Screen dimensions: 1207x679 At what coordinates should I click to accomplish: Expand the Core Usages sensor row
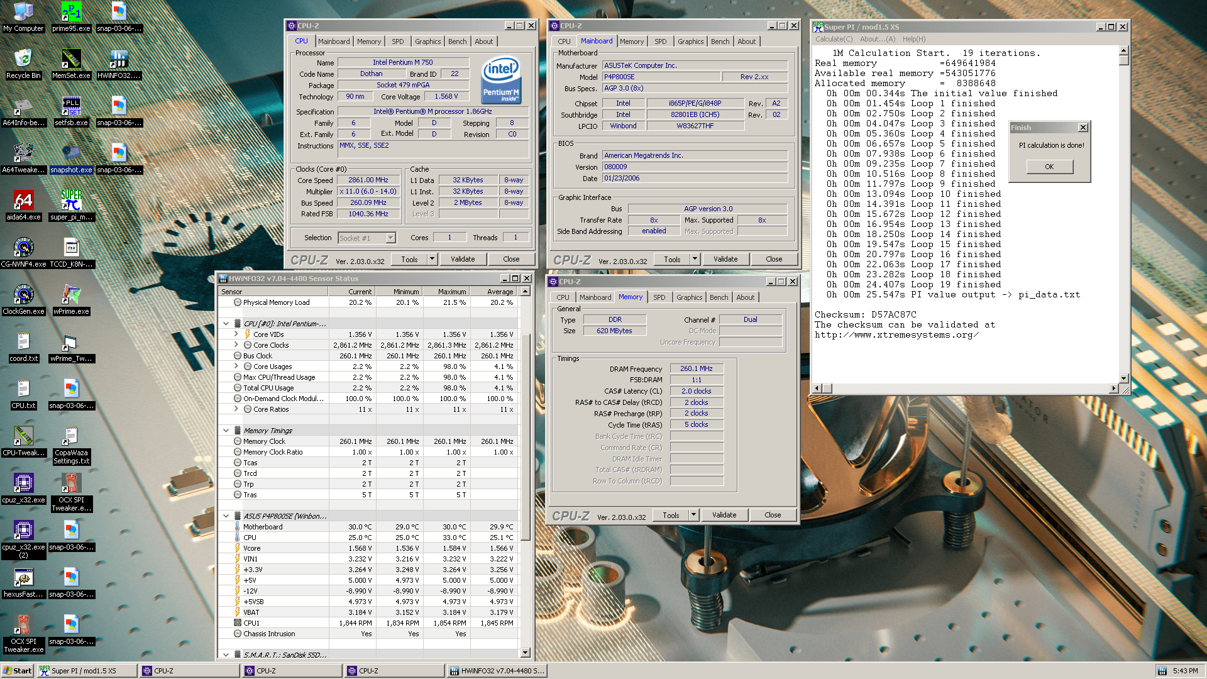[x=236, y=367]
